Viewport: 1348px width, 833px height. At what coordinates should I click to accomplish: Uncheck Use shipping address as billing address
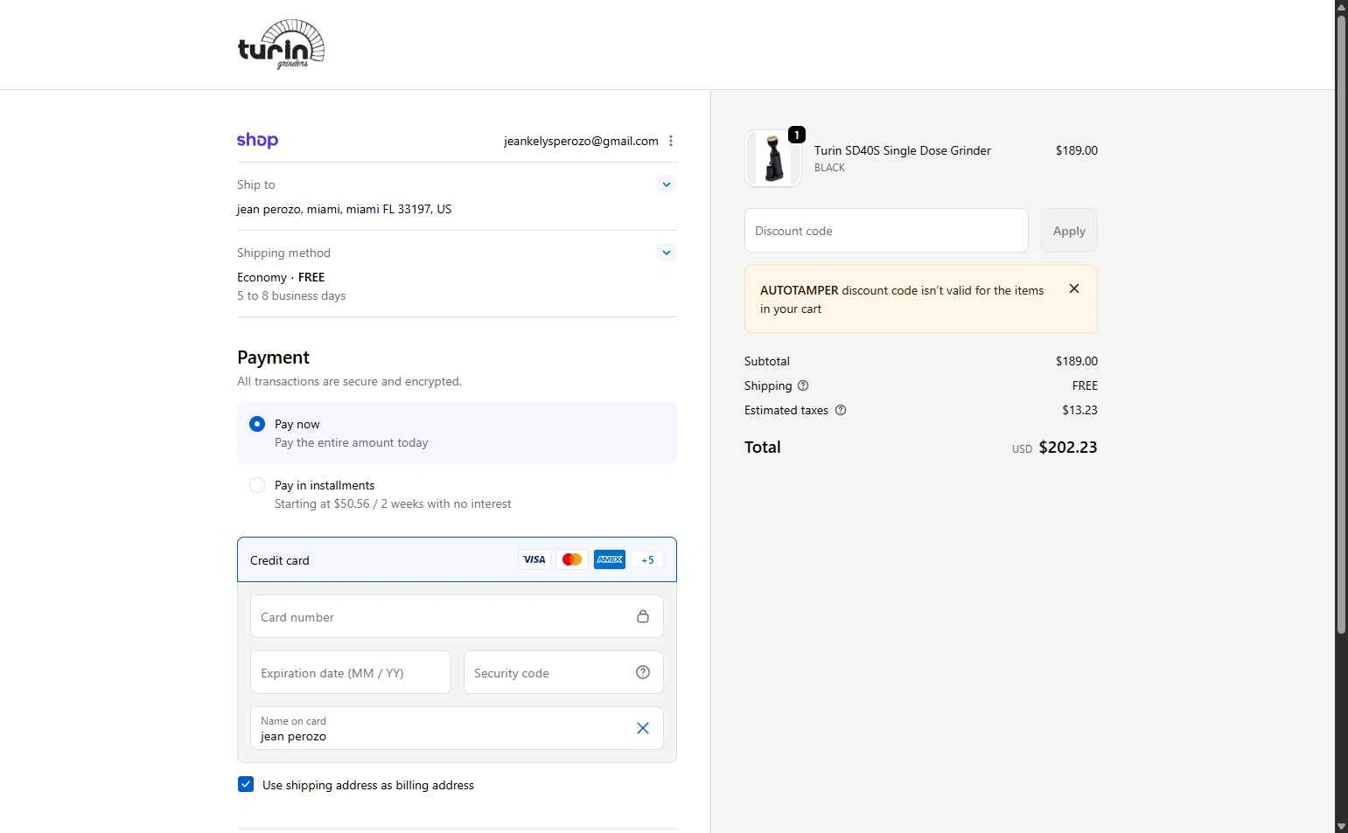(x=246, y=784)
